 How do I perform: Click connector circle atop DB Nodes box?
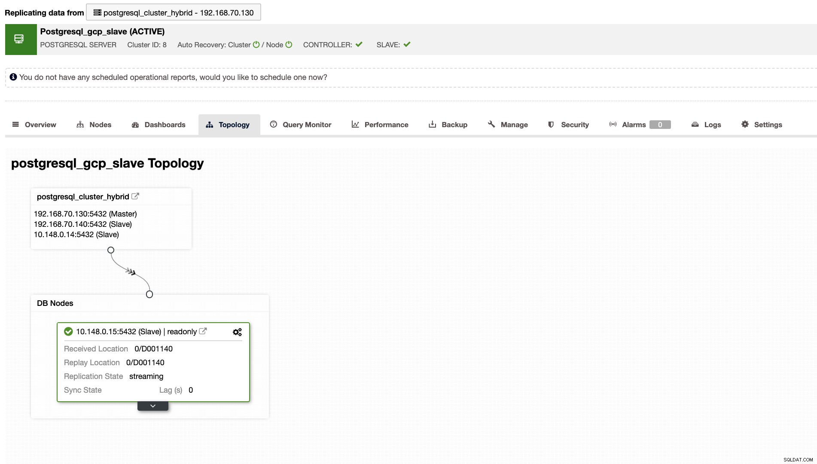pyautogui.click(x=149, y=294)
